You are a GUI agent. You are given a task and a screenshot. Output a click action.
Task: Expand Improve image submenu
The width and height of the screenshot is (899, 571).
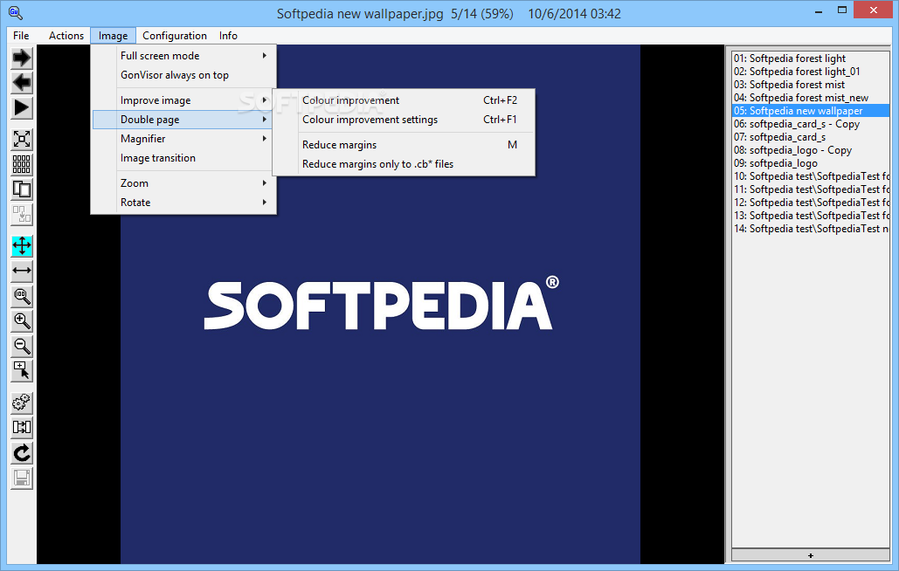pos(184,100)
